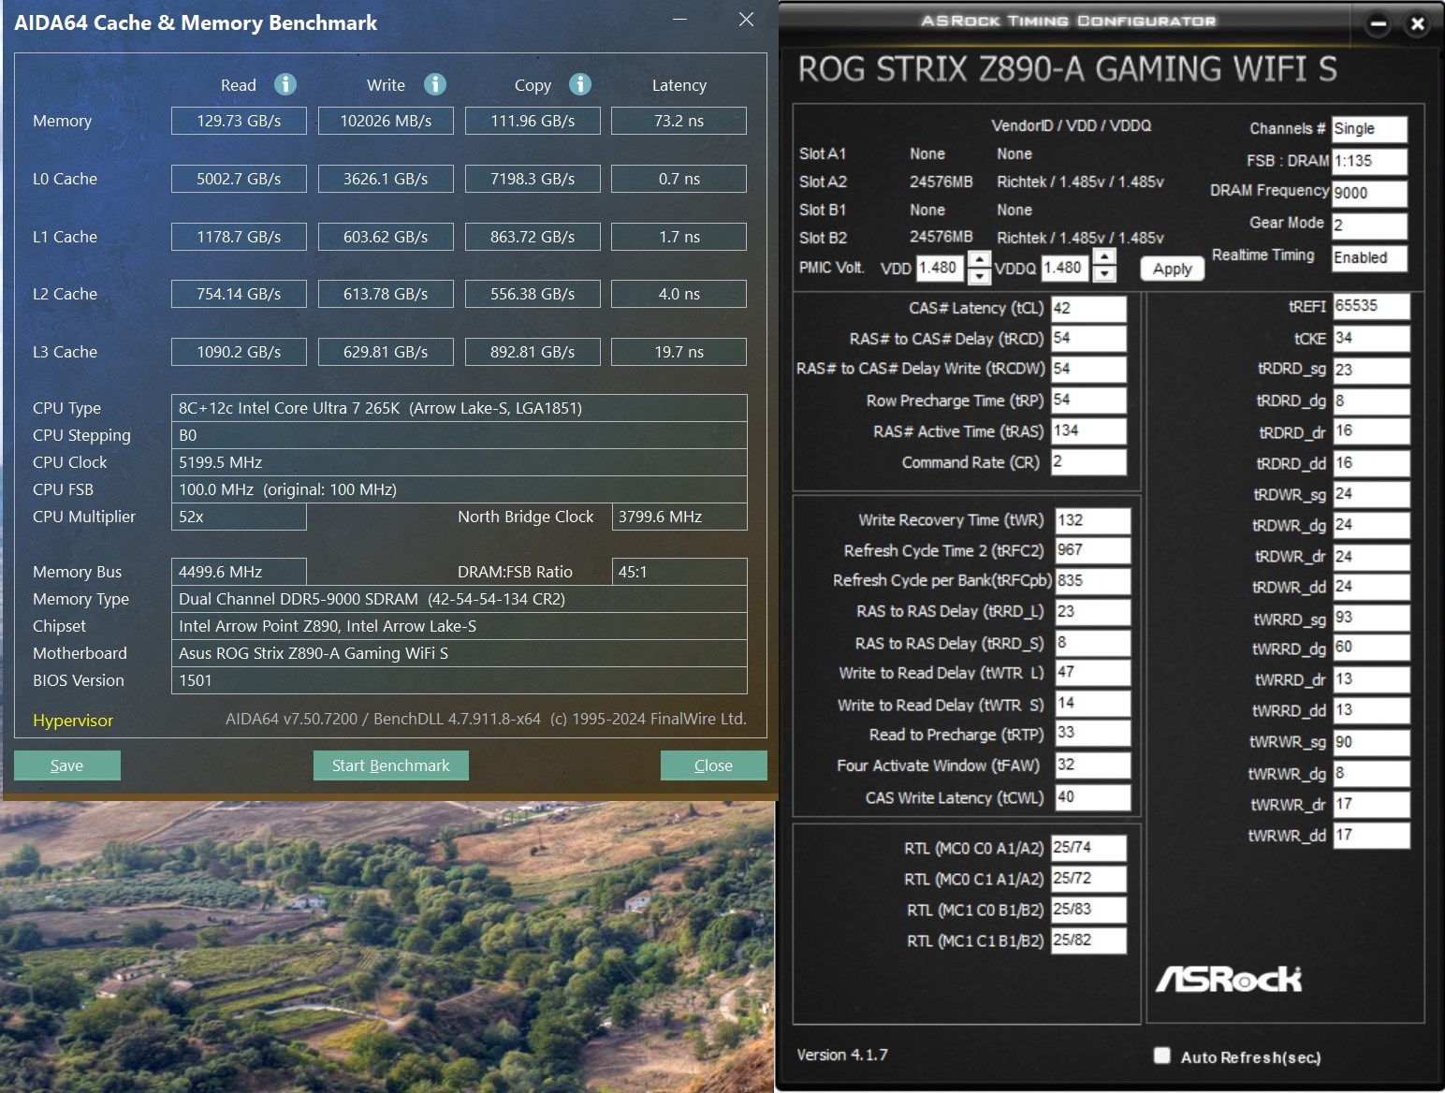The height and width of the screenshot is (1093, 1445).
Task: Click the Realtime Timing field showing Enabled
Action: click(x=1369, y=258)
